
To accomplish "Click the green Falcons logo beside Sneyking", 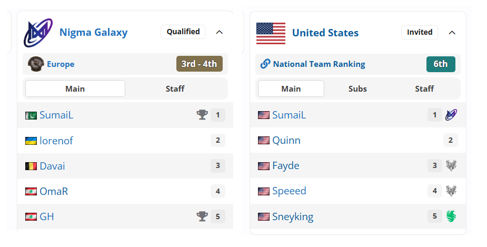I will point(451,216).
